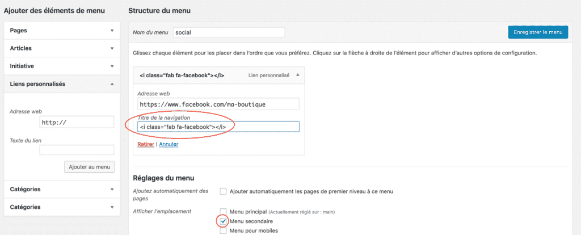
Task: Expand the Pages accordion arrow
Action: pos(112,30)
